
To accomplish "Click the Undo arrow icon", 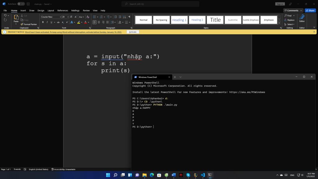I will point(5,16).
